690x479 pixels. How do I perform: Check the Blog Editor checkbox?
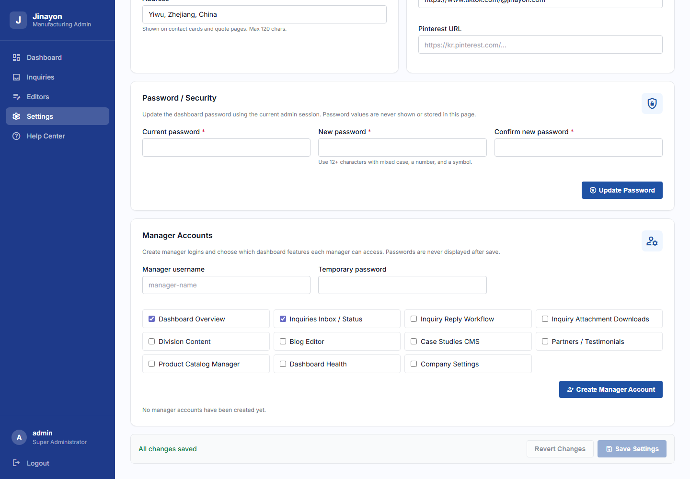tap(283, 342)
